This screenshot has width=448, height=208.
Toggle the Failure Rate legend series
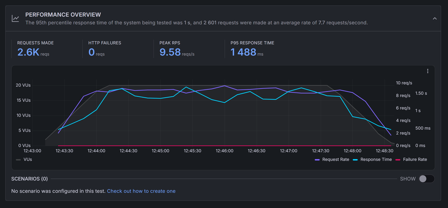pyautogui.click(x=411, y=160)
